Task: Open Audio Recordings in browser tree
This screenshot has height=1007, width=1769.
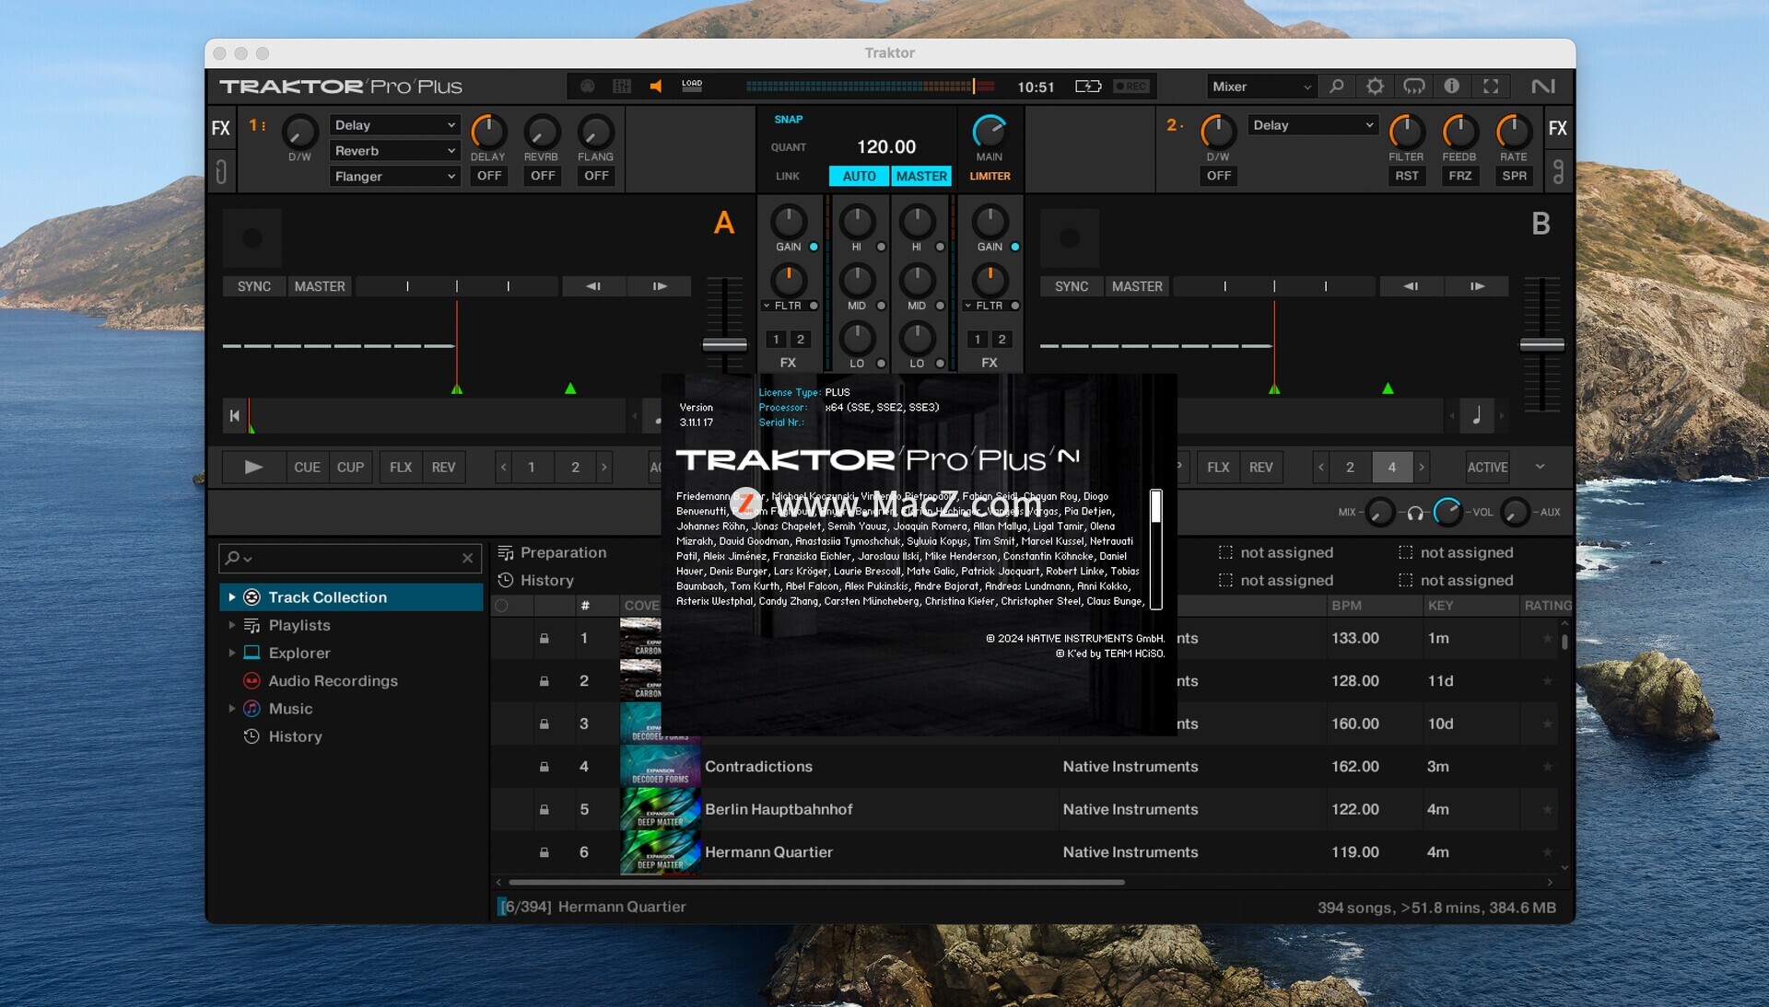Action: coord(333,680)
